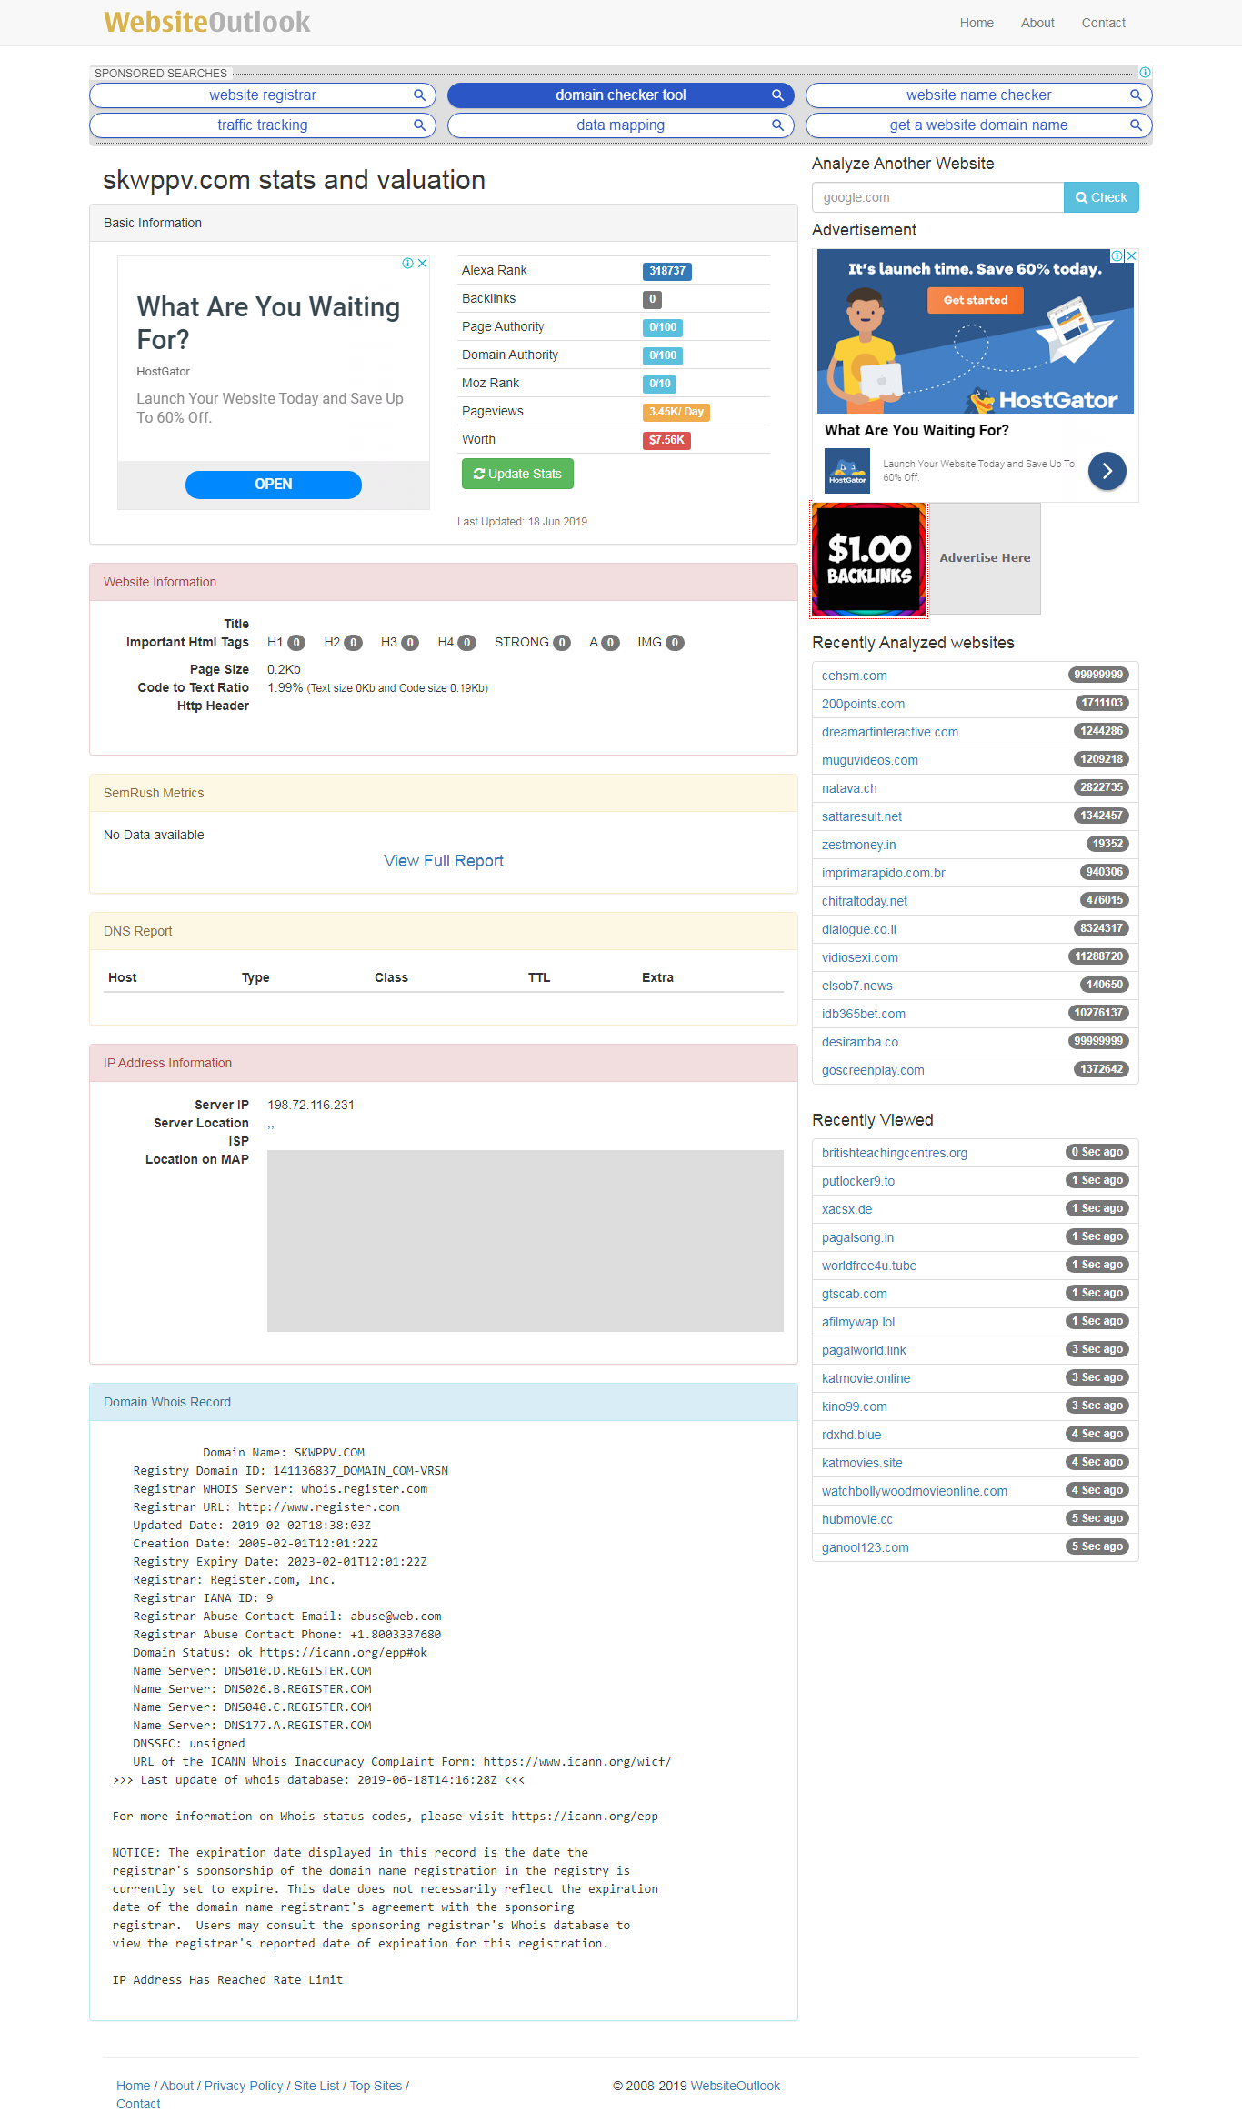Open sponsored search 'get a website domain name'

pyautogui.click(x=979, y=125)
